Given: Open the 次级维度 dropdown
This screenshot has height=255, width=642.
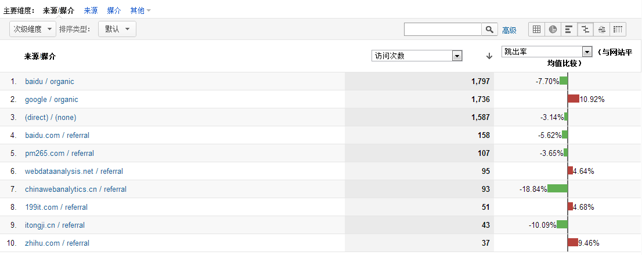Looking at the screenshot, I should (33, 29).
